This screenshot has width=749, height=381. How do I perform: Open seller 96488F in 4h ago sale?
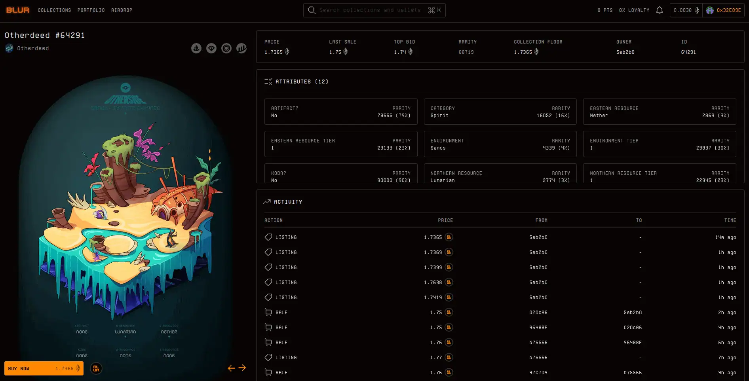[538, 328]
